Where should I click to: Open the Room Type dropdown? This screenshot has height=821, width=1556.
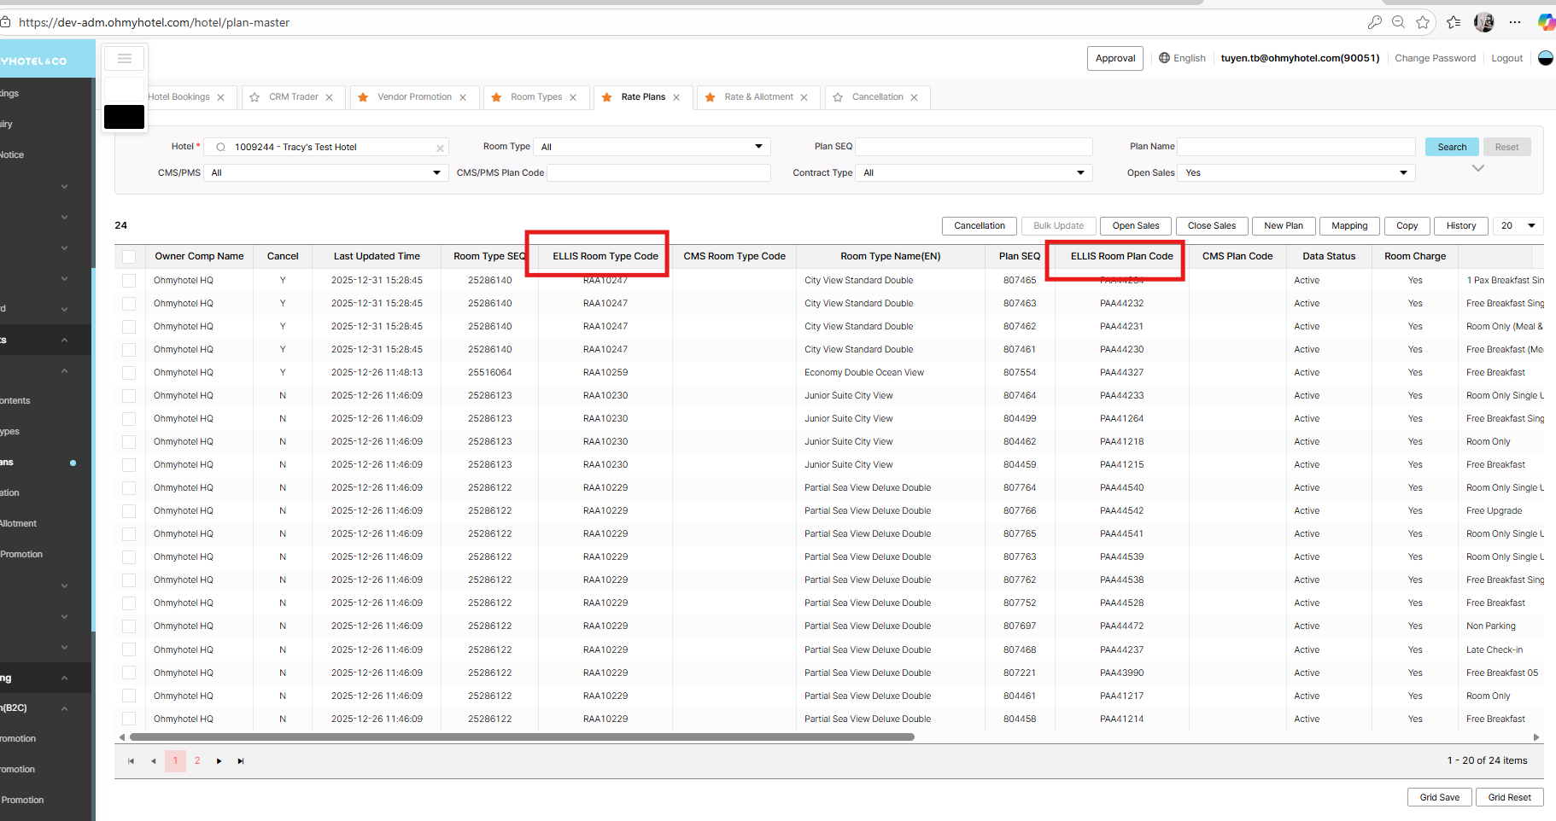coord(652,147)
